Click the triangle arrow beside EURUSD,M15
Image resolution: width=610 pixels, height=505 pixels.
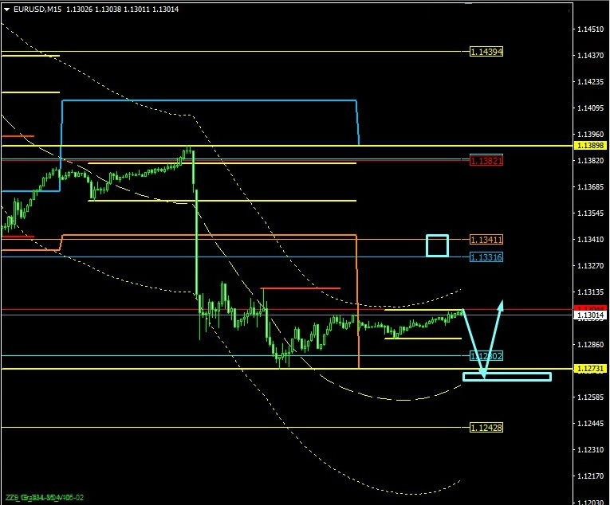[7, 10]
